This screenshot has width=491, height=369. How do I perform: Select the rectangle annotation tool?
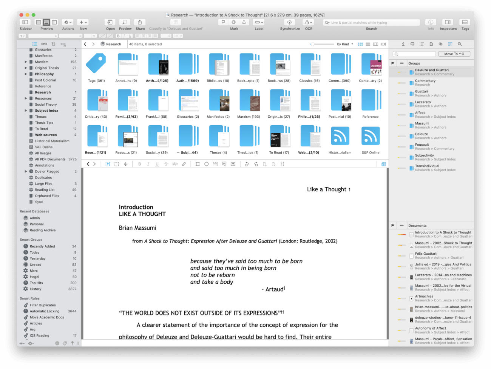(198, 164)
